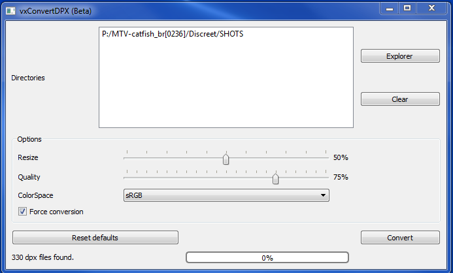453x273 pixels.
Task: Click the ColorSpace dropdown arrow
Action: tap(323, 195)
